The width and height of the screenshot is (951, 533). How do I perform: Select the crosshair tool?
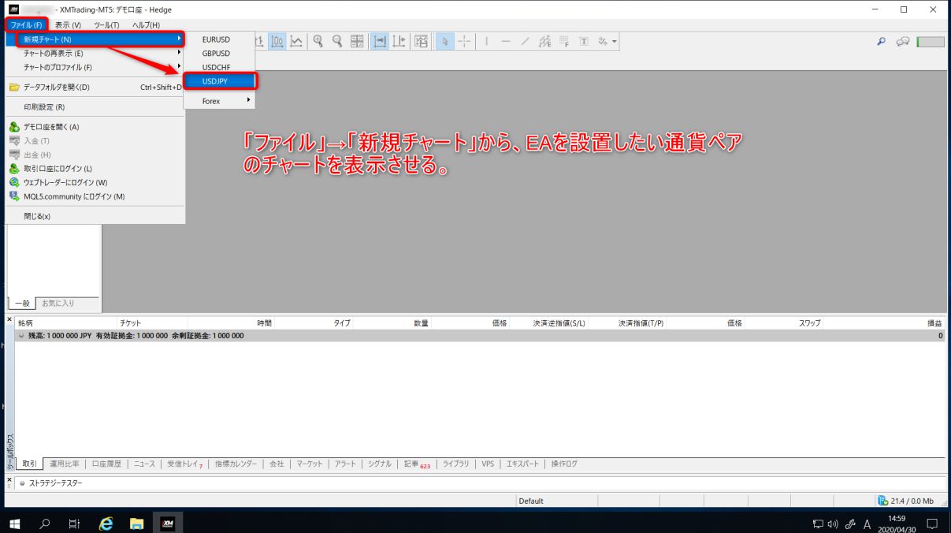[464, 41]
